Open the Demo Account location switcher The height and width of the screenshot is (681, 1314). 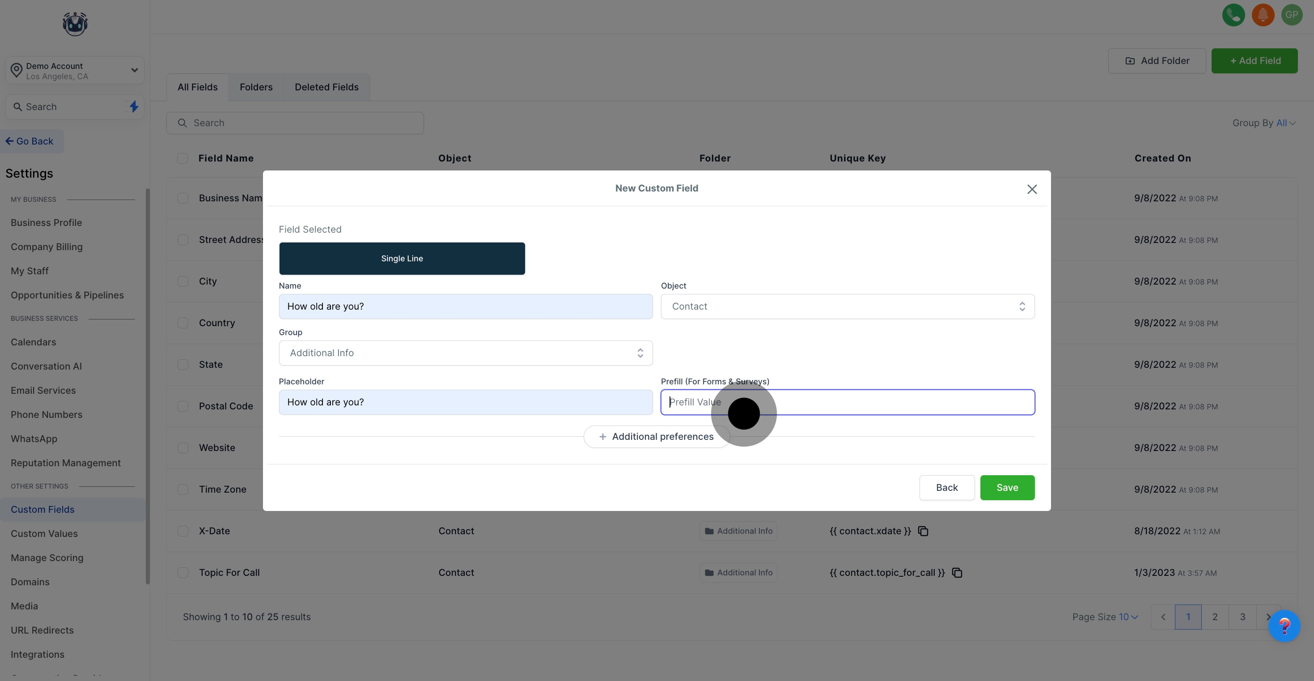(x=75, y=70)
